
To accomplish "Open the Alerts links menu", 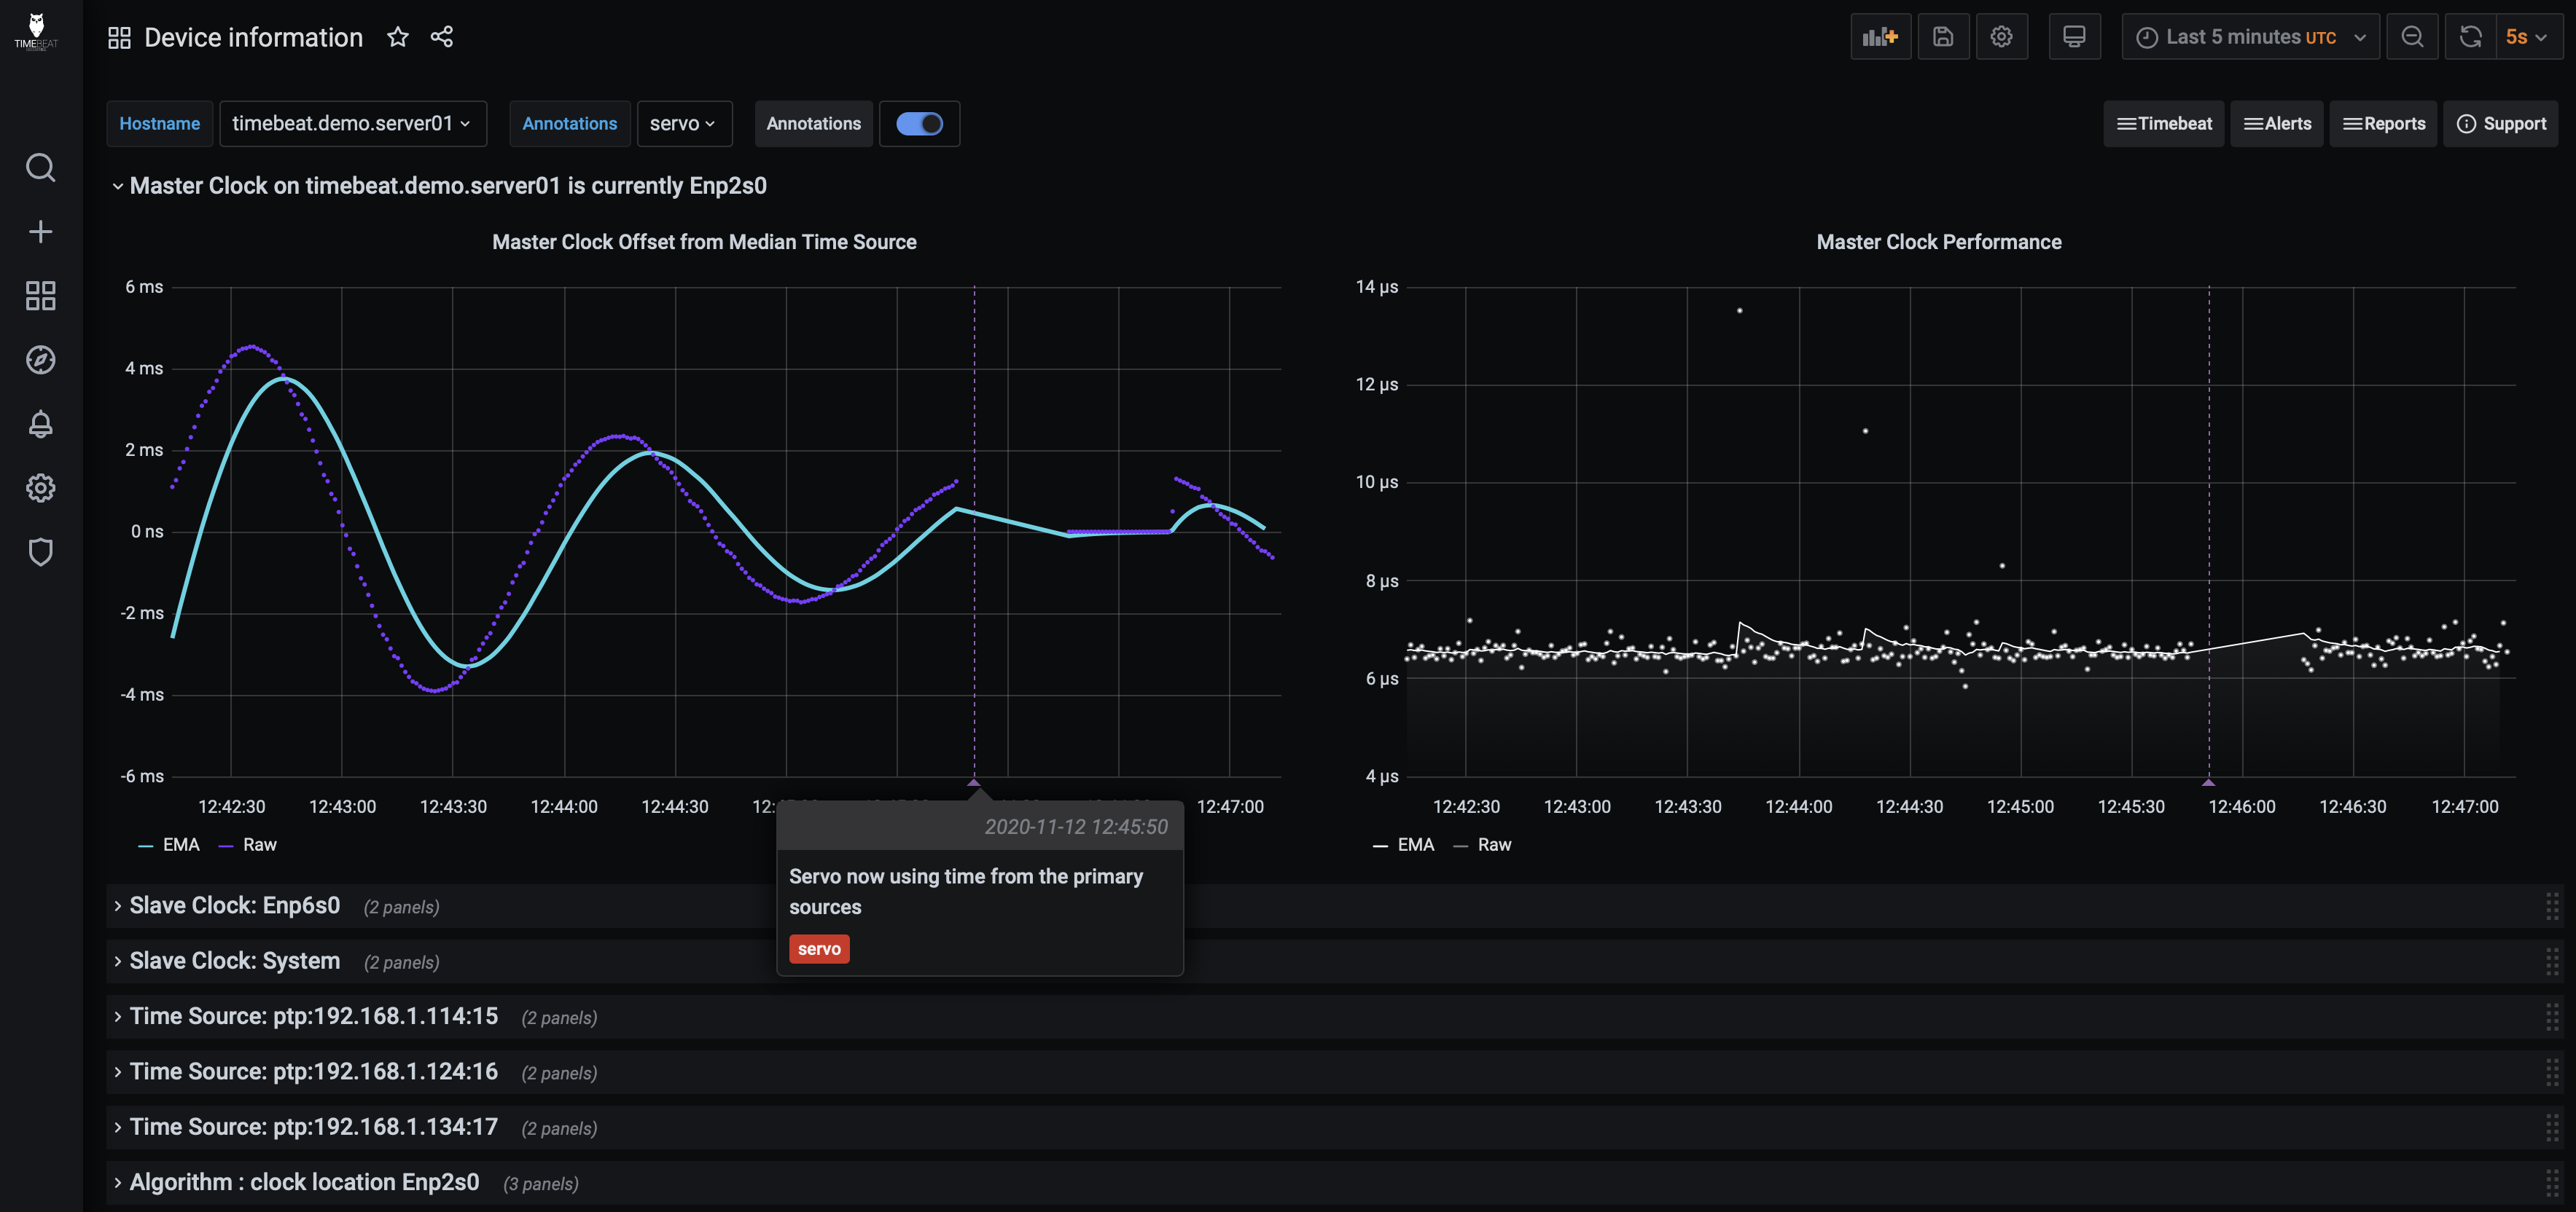I will [2277, 124].
